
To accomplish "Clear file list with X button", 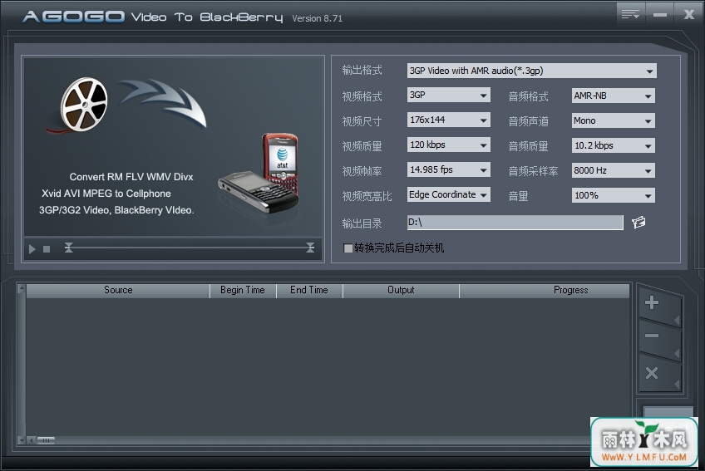I will [x=652, y=373].
